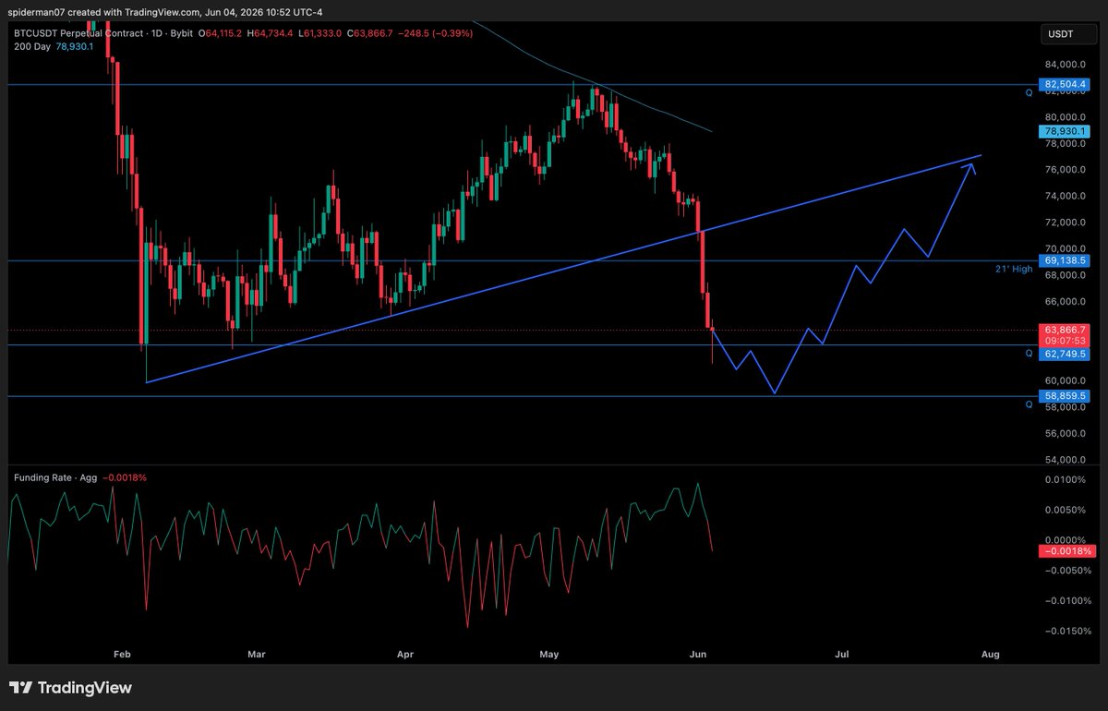The height and width of the screenshot is (711, 1108).
Task: Click the 66,000.0 price axis tick
Action: tap(1065, 302)
